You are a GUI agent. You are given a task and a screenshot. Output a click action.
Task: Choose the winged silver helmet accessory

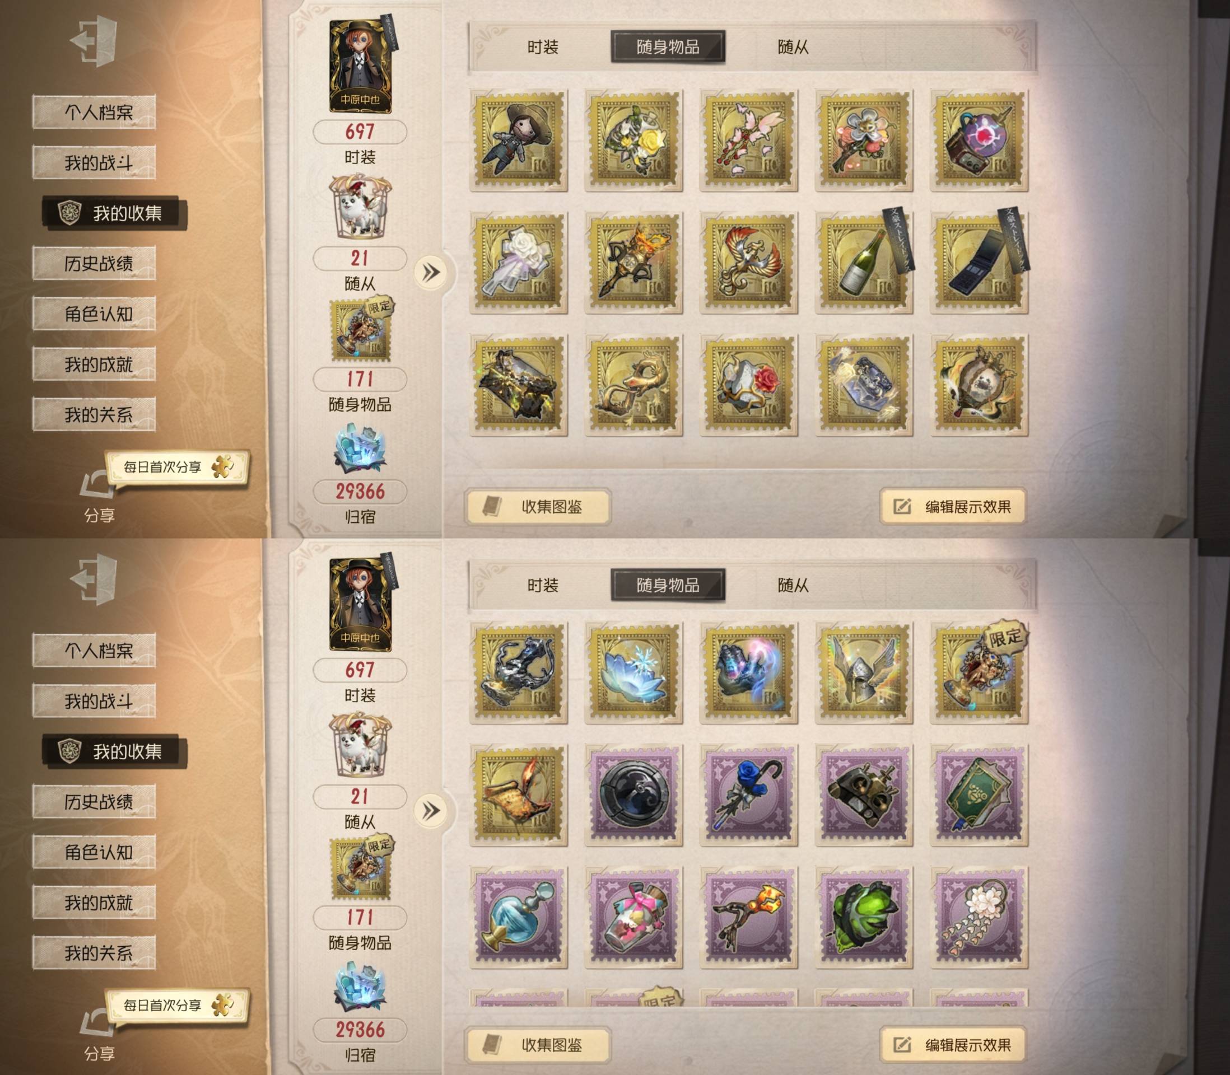pos(864,673)
